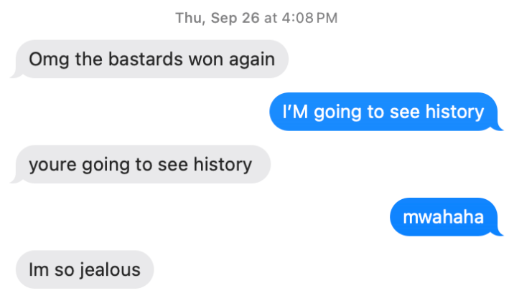Click the word "won" in the first message

[206, 61]
